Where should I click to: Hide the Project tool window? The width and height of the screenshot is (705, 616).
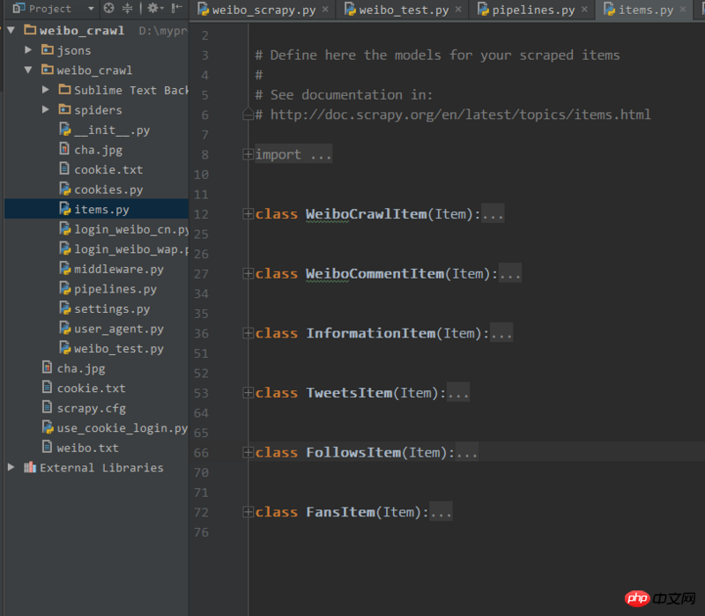pyautogui.click(x=177, y=9)
